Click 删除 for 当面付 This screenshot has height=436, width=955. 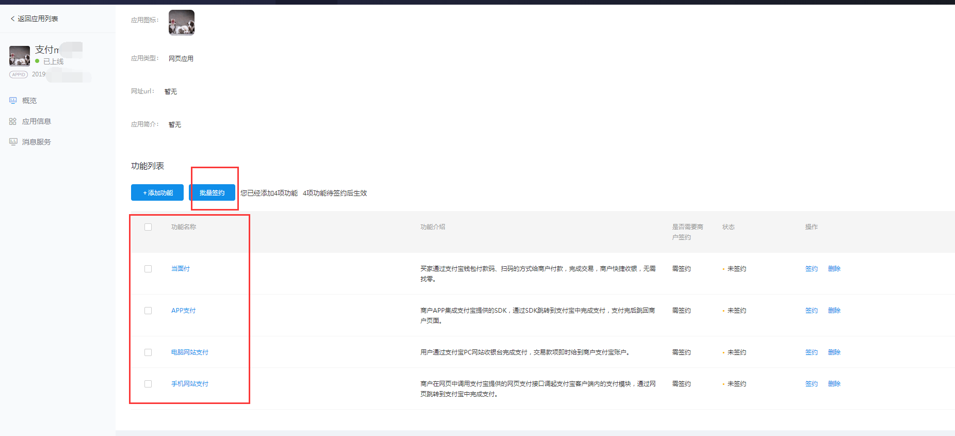point(834,269)
